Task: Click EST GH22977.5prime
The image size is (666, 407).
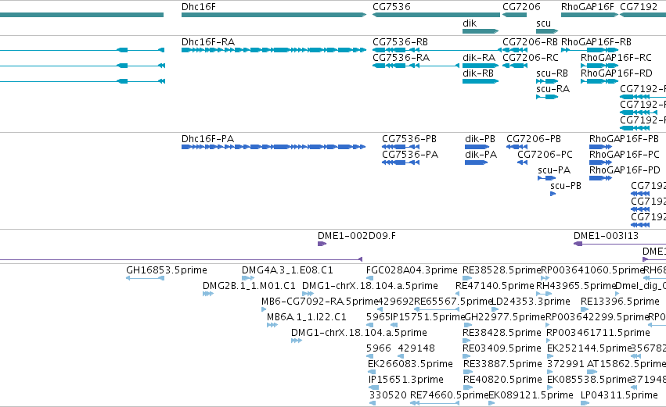Action: click(467, 325)
